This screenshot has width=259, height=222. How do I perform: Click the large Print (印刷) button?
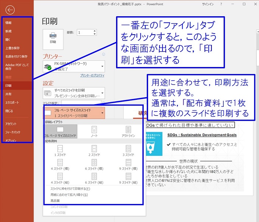[53, 38]
